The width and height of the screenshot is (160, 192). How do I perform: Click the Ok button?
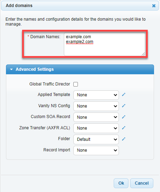pos(121,183)
